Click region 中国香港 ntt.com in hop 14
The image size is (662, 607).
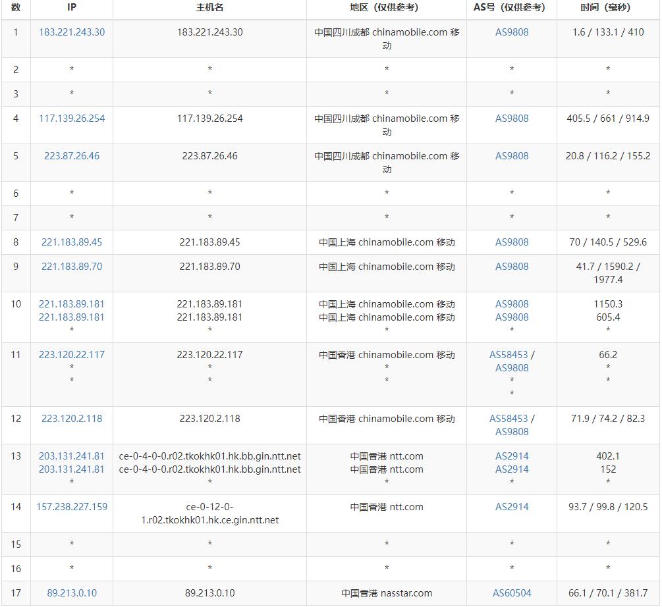pos(386,507)
